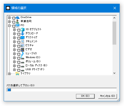
Task: Check the PC checkbox
Action: coord(14,26)
